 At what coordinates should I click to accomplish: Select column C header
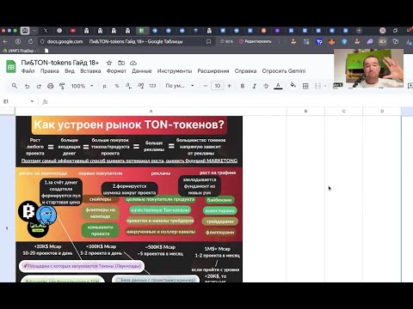point(343,111)
